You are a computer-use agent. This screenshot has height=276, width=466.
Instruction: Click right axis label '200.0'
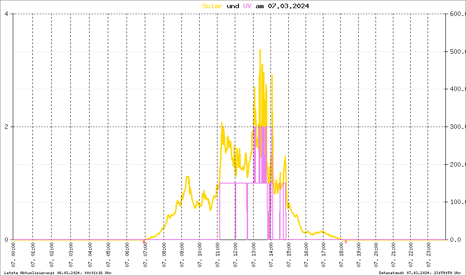[457, 164]
